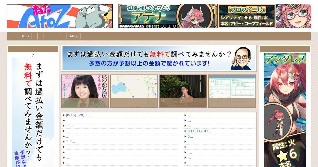Viewport: 318px width, 167px height.
Task: Click the pink-haired glasses character banner image
Action: [x=293, y=16]
